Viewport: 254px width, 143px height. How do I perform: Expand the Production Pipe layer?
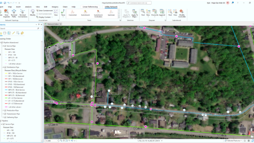pyautogui.click(x=3, y=110)
